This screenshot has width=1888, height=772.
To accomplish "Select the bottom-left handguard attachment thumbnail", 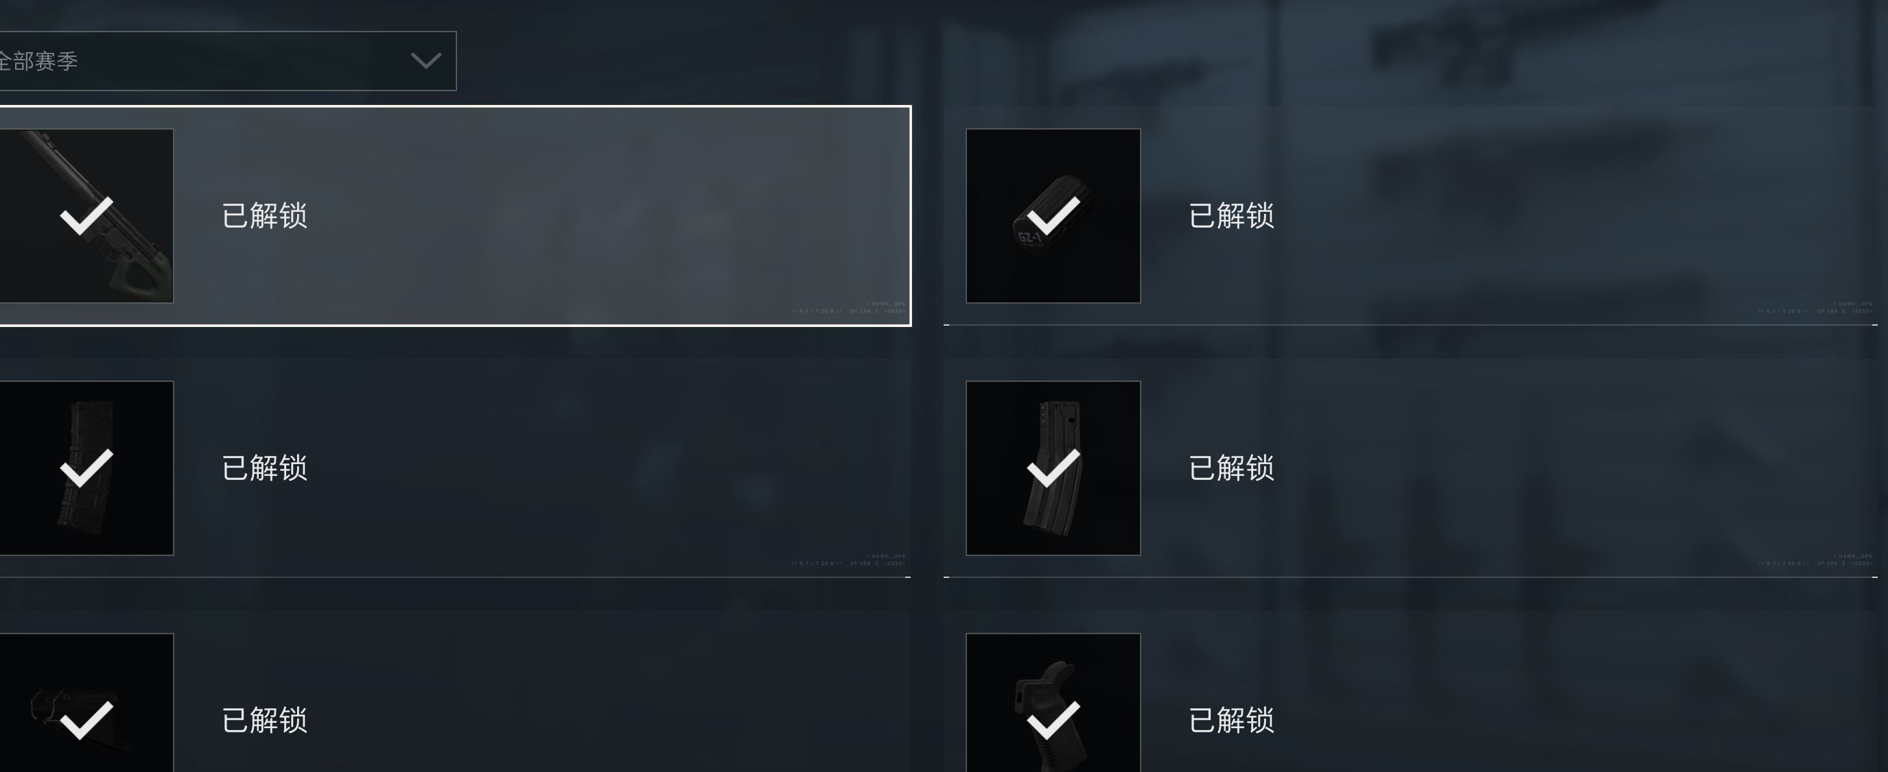I will point(86,703).
